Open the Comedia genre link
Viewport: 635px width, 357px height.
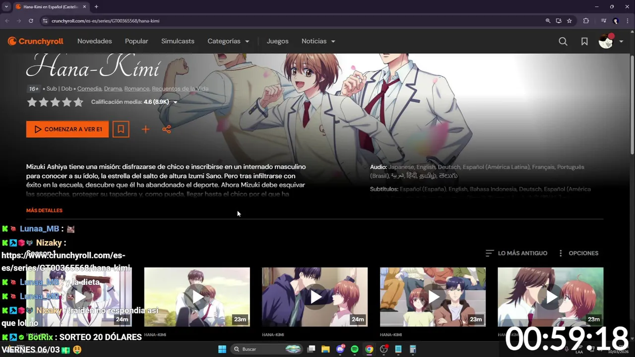pyautogui.click(x=89, y=89)
